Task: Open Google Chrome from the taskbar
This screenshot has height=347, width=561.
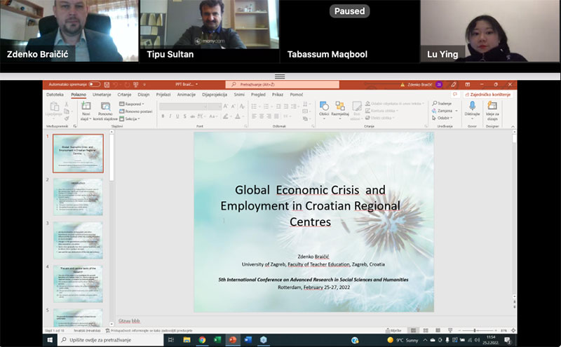Action: click(x=202, y=340)
